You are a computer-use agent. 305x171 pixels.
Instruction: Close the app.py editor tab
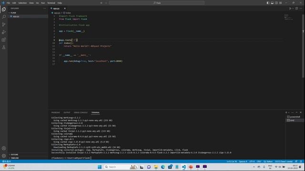[65, 9]
